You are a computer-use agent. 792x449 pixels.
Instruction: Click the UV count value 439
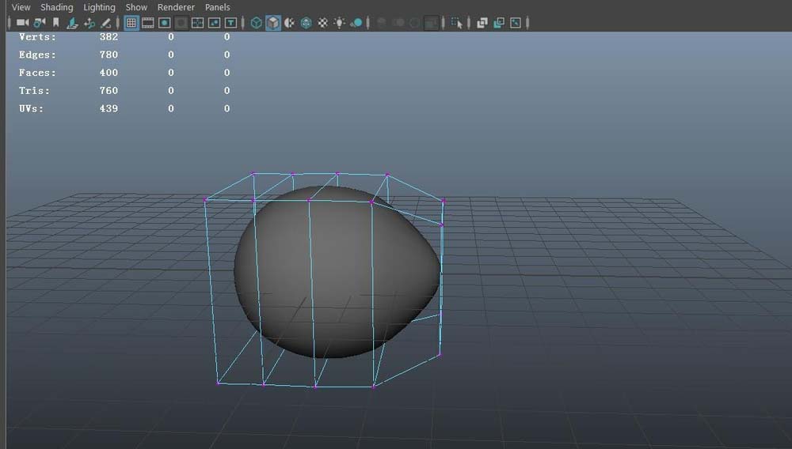point(109,108)
